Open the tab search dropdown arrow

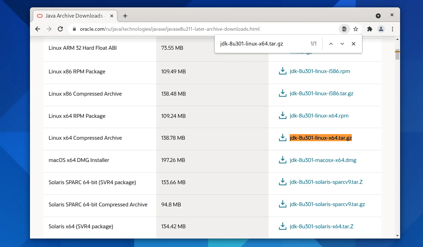378,16
